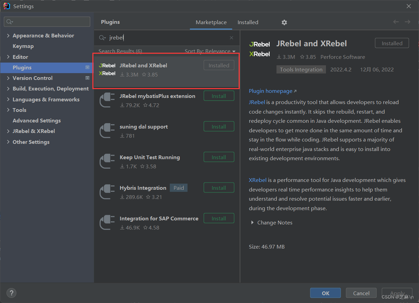
Task: Click Installed button in details header
Action: 392,43
